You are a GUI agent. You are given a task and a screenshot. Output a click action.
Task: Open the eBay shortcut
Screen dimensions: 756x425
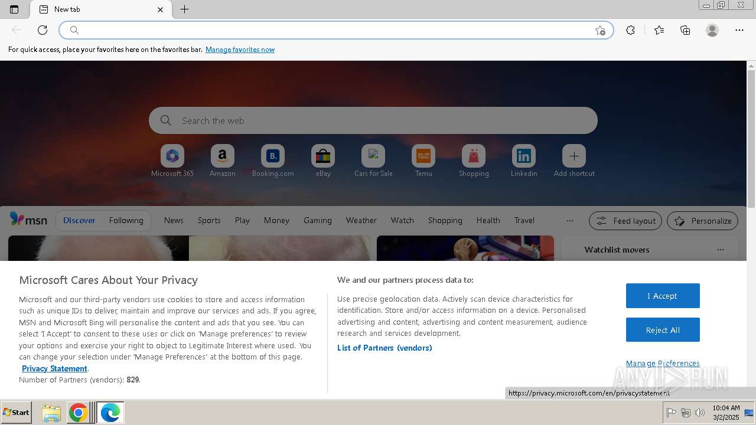(323, 161)
